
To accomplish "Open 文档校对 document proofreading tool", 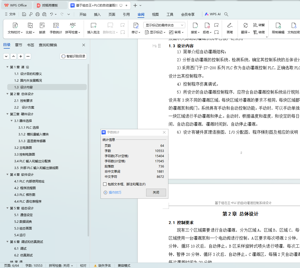I will coord(15,26).
